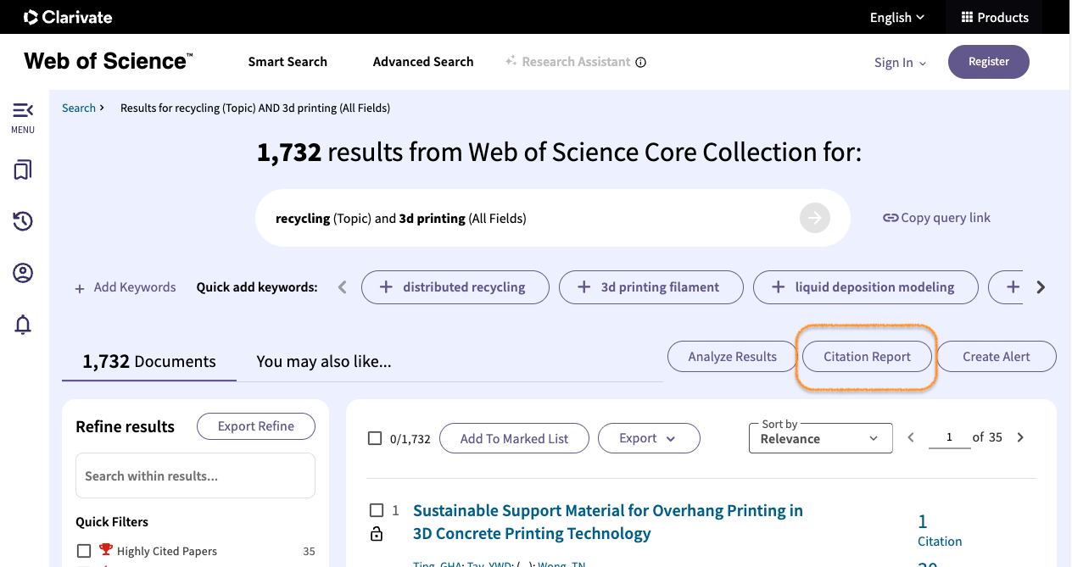Click the Search within results field
Image resolution: width=1072 pixels, height=567 pixels.
(x=195, y=475)
